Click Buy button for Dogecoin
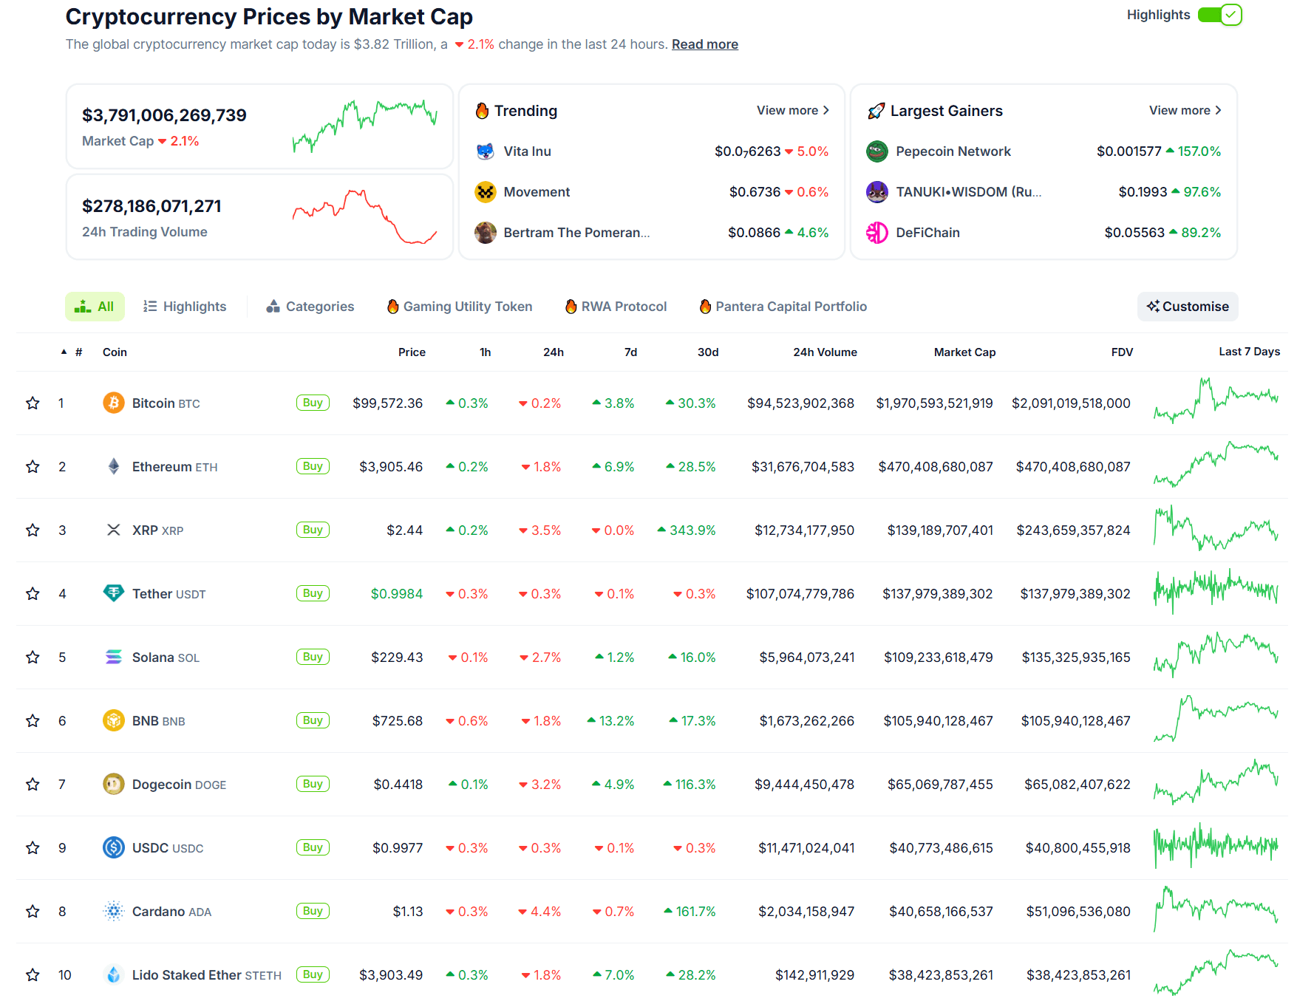 coord(313,784)
